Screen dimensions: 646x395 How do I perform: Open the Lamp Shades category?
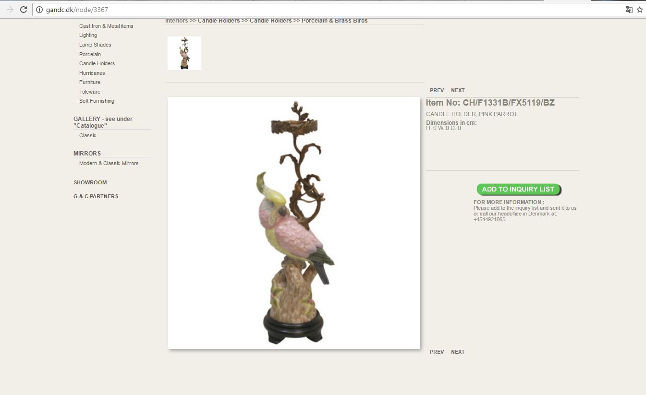coord(95,45)
